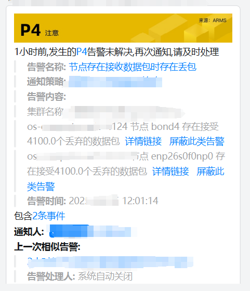Image resolution: width=250 pixels, height=291 pixels.
Task: Open the blurred link under 上一次相似告警
Action: pyautogui.click(x=110, y=262)
